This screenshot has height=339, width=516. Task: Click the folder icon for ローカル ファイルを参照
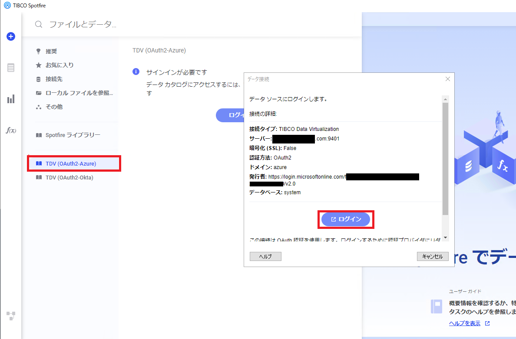(39, 93)
